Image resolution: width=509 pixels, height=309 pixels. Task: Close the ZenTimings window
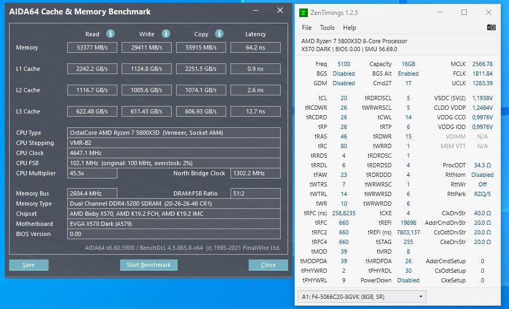click(x=489, y=12)
